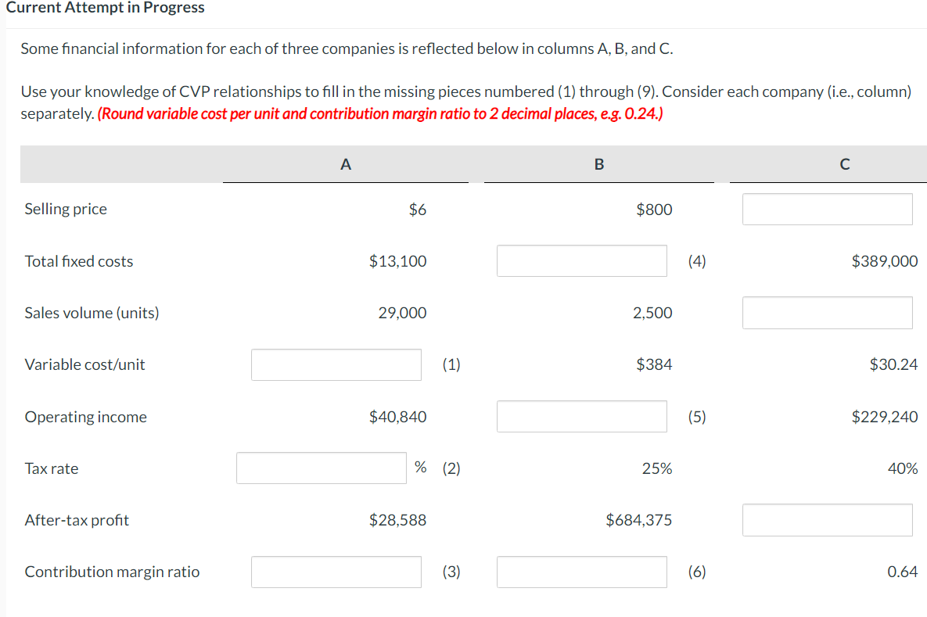Click the Contribution margin ratio input for company A
927x617 pixels.
[x=336, y=572]
